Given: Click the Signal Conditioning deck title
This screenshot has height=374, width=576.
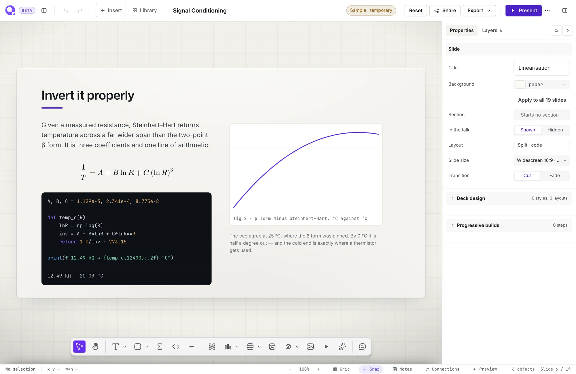Looking at the screenshot, I should coord(200,11).
